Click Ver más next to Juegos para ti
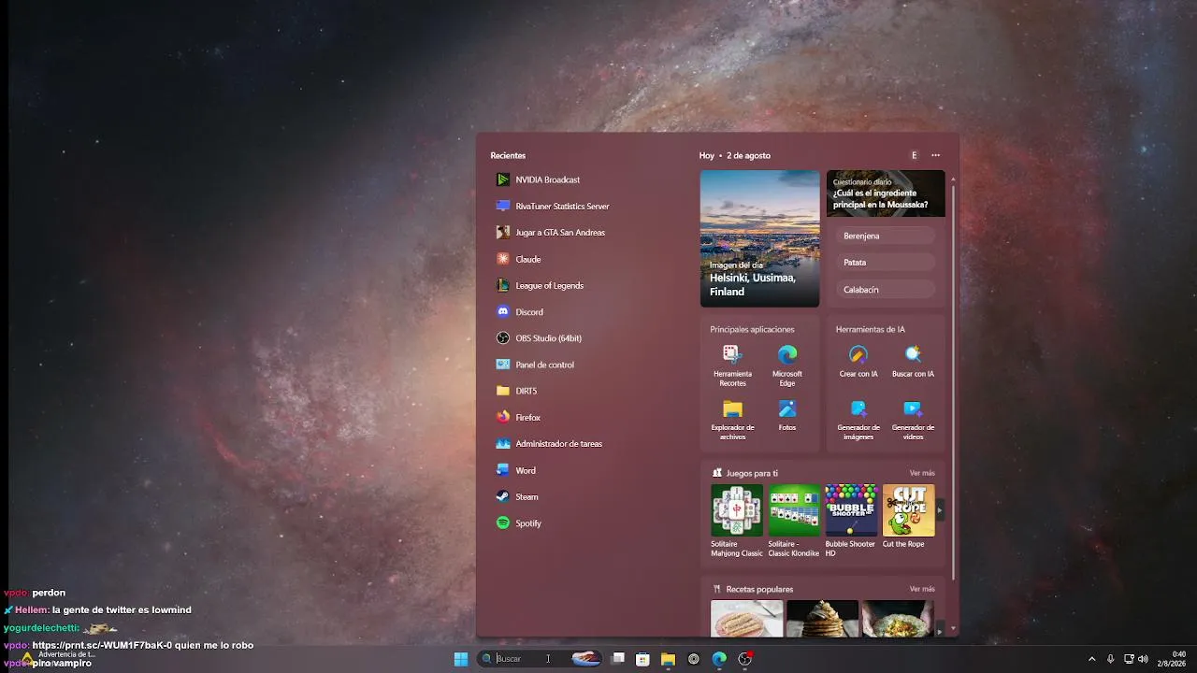Image resolution: width=1197 pixels, height=673 pixels. pyautogui.click(x=922, y=473)
